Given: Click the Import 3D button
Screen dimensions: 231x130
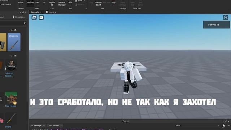Looking at the screenshot, I should (52, 3).
